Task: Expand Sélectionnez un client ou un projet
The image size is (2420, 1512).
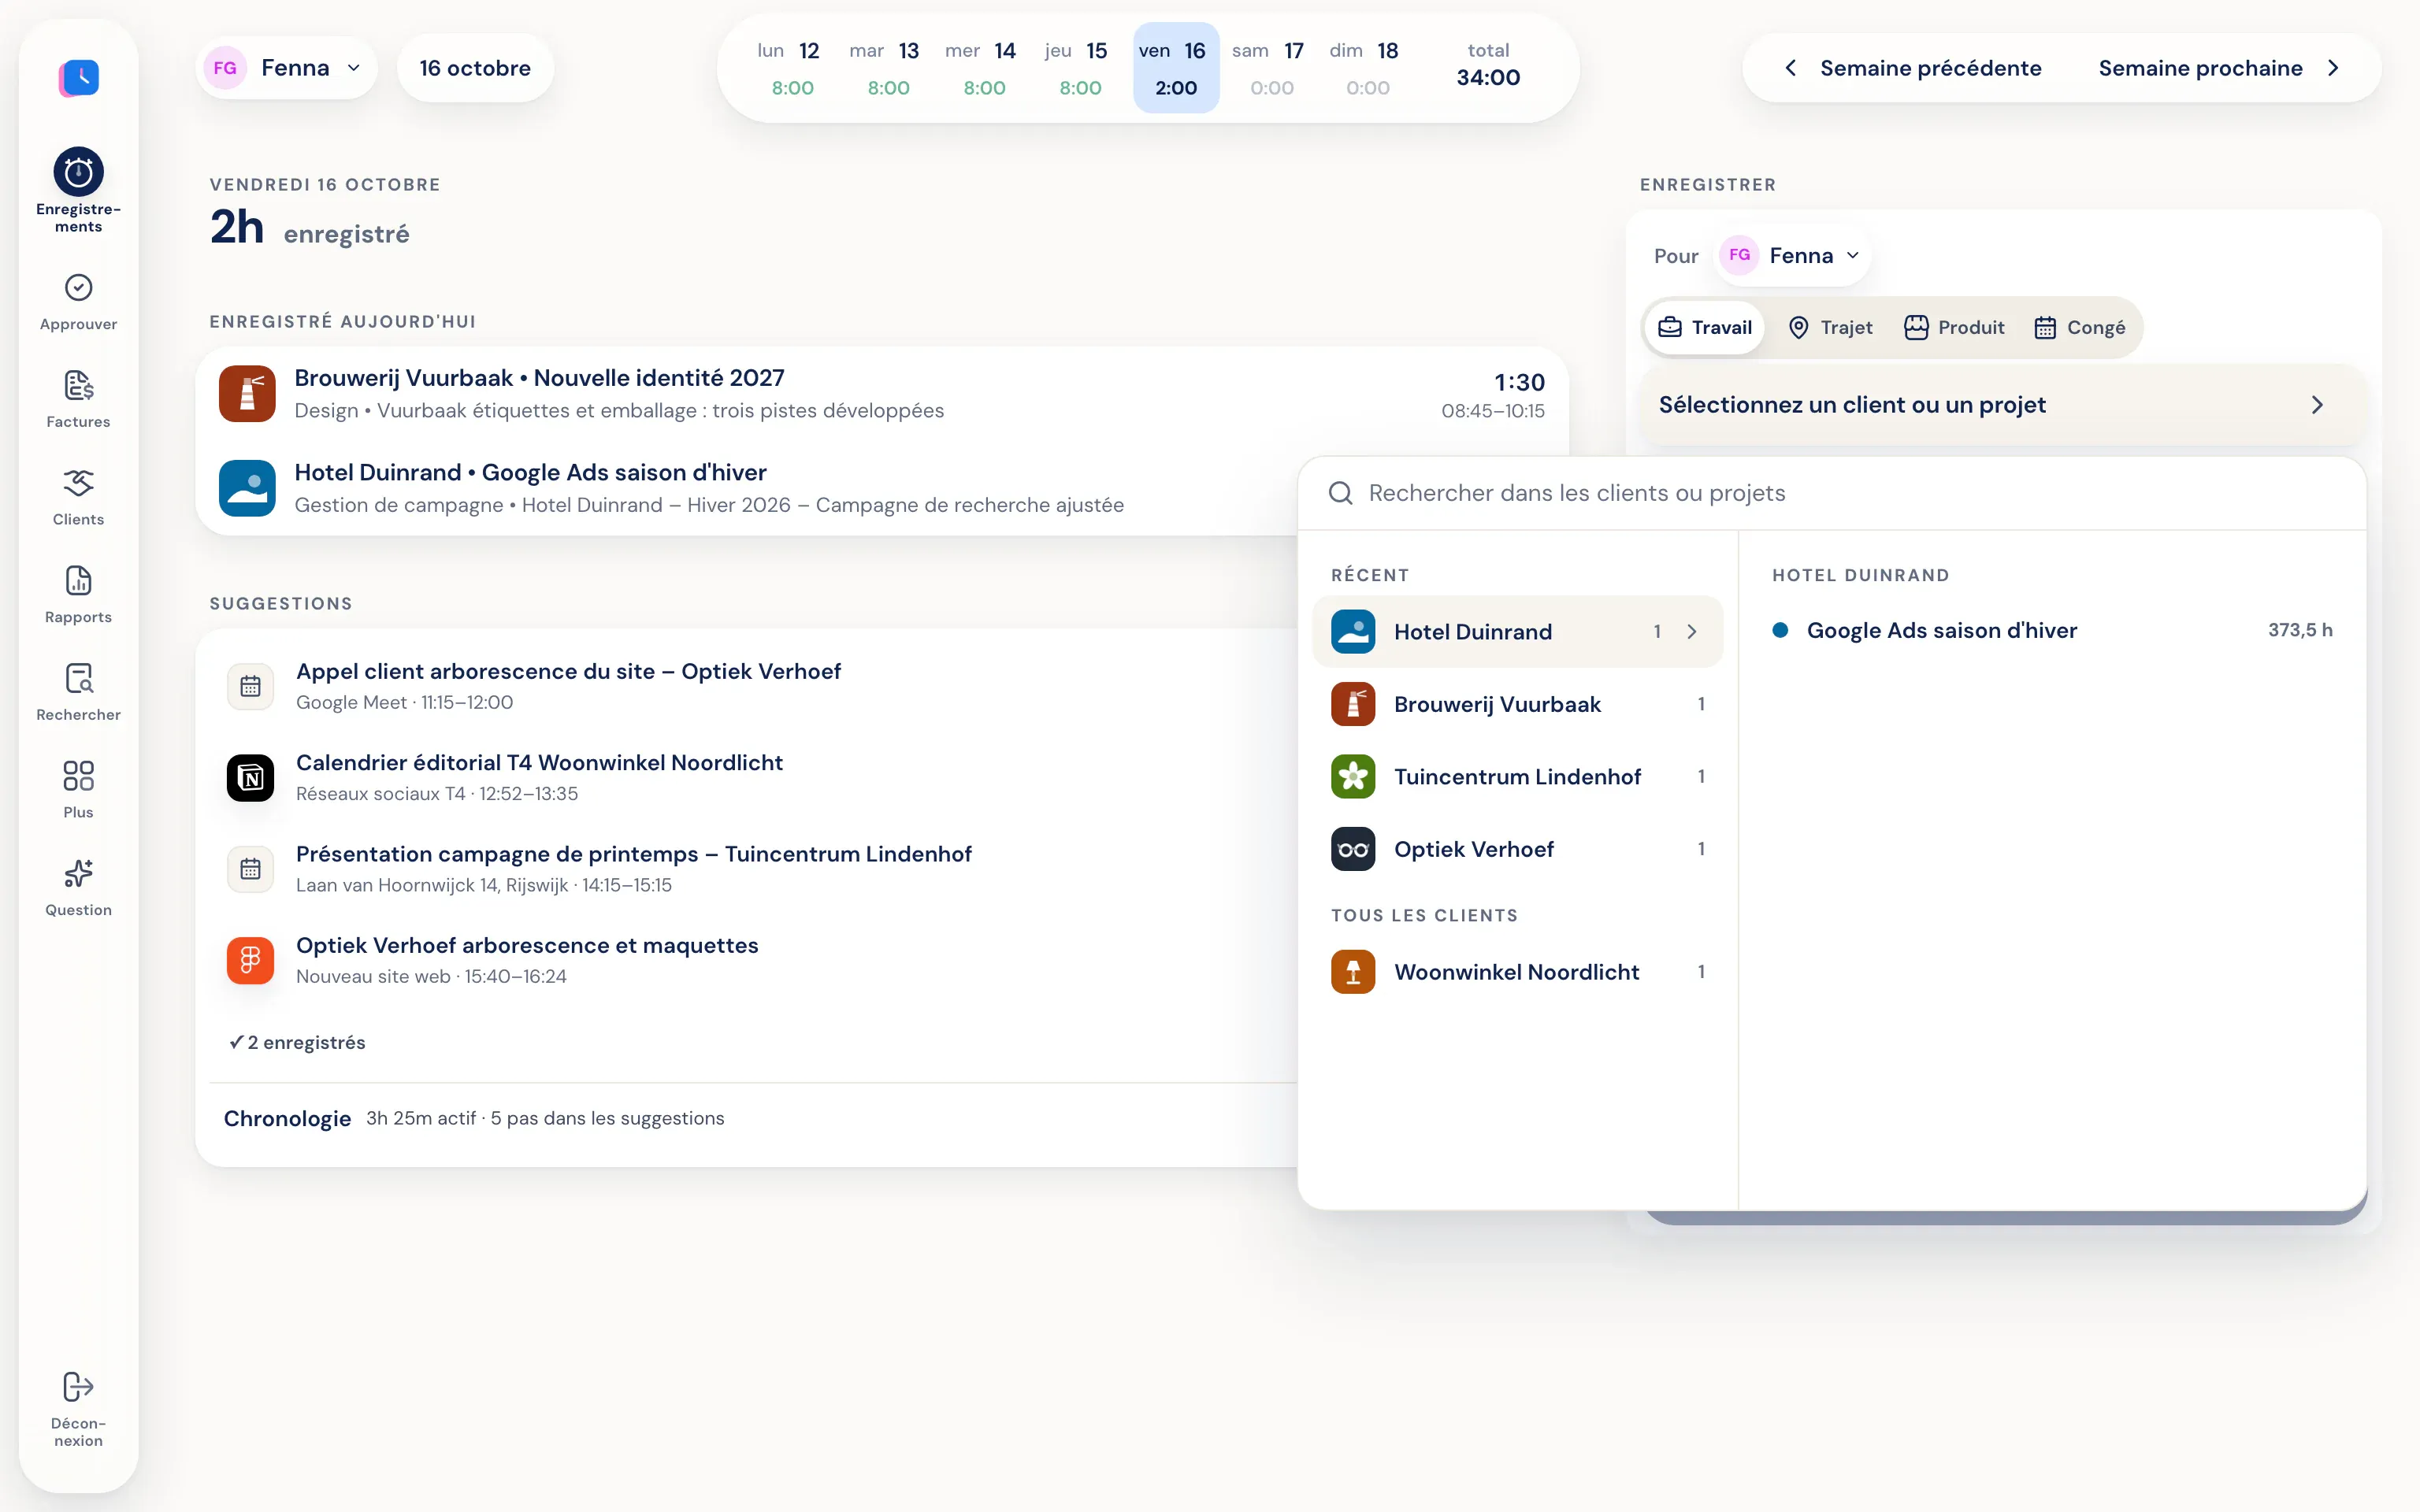Action: pyautogui.click(x=2003, y=405)
